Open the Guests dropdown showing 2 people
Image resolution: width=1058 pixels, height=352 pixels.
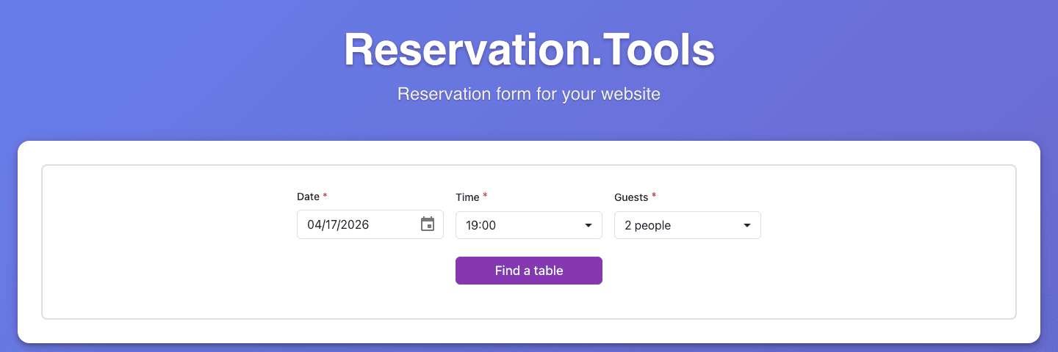688,225
